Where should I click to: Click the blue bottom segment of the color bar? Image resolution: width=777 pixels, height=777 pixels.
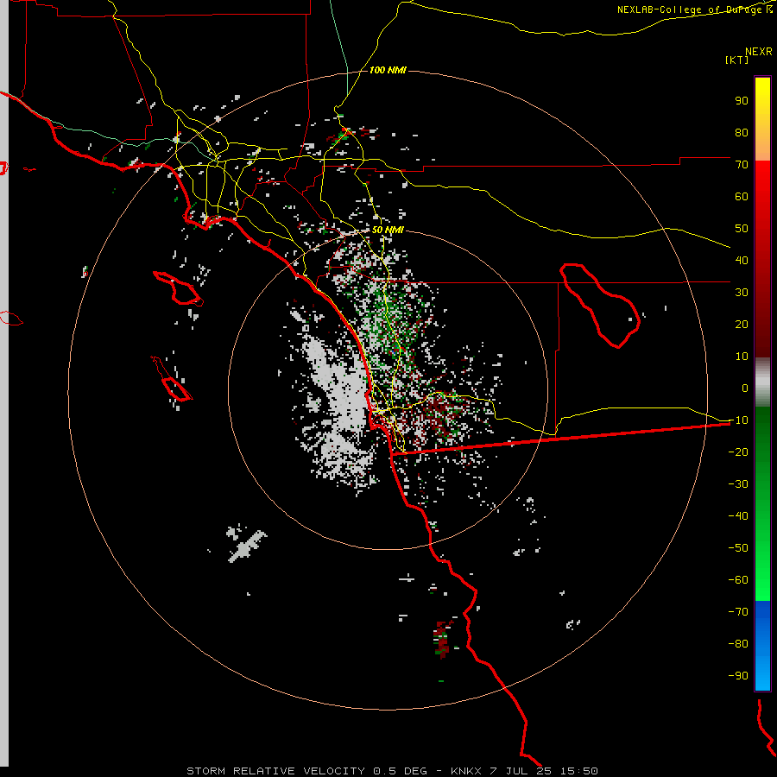(x=762, y=645)
